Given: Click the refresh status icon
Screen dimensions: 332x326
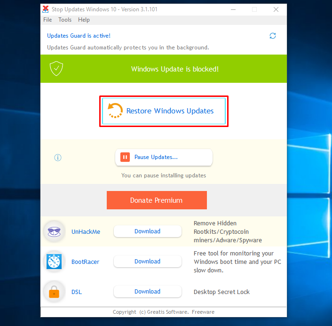Looking at the screenshot, I should click(x=272, y=36).
